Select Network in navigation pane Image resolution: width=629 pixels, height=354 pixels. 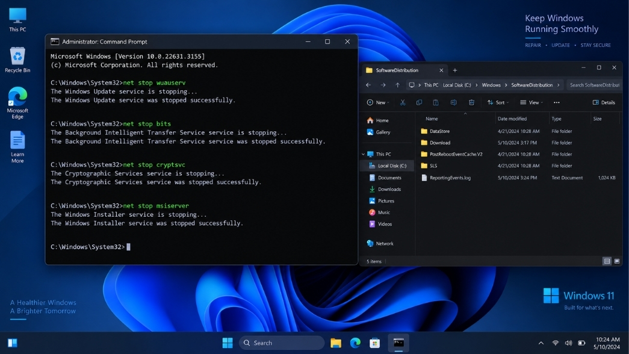(x=380, y=244)
